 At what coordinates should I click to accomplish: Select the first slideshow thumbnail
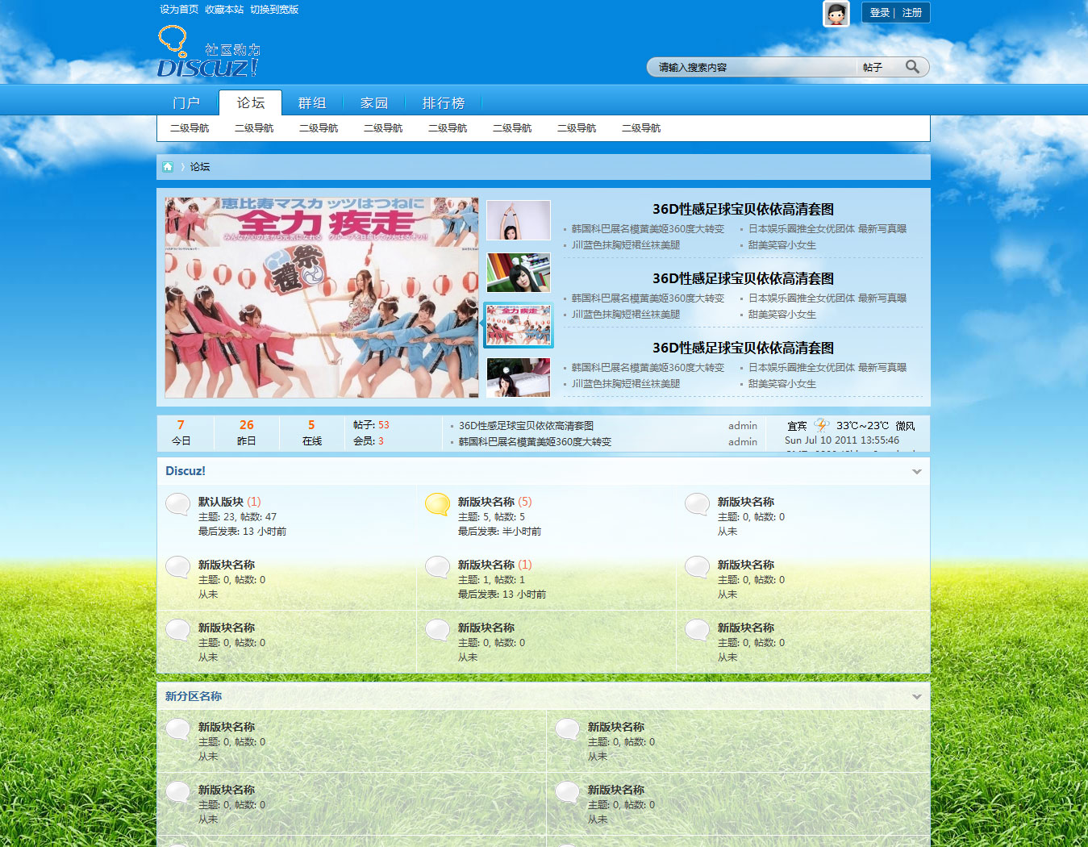(519, 220)
